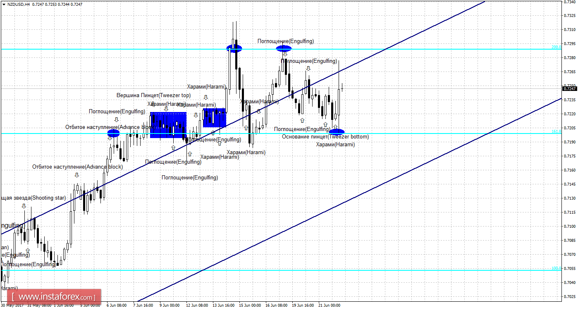The height and width of the screenshot is (310, 578).
Task: Click the down arrow above the Shooting star candle
Action: (x=24, y=206)
